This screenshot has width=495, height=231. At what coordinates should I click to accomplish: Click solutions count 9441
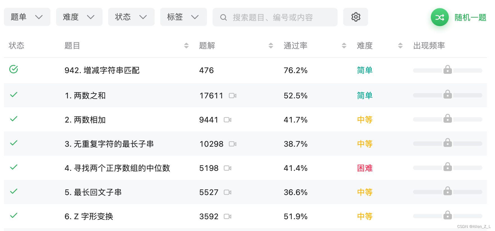coord(209,120)
